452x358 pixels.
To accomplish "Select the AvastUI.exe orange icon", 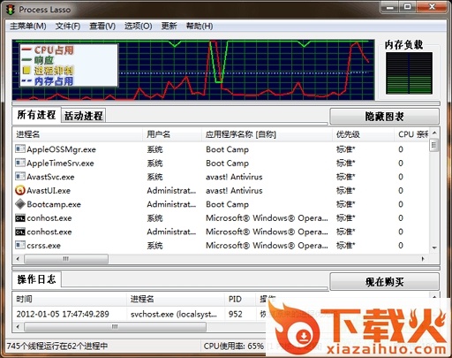I will (20, 190).
